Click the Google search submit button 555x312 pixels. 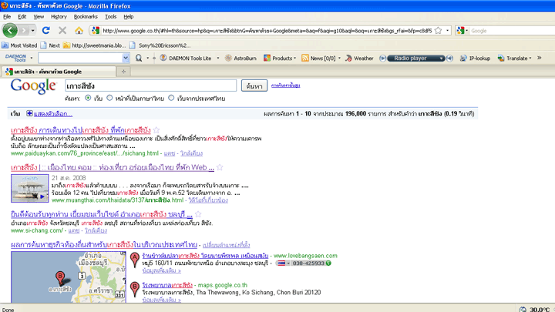click(254, 86)
